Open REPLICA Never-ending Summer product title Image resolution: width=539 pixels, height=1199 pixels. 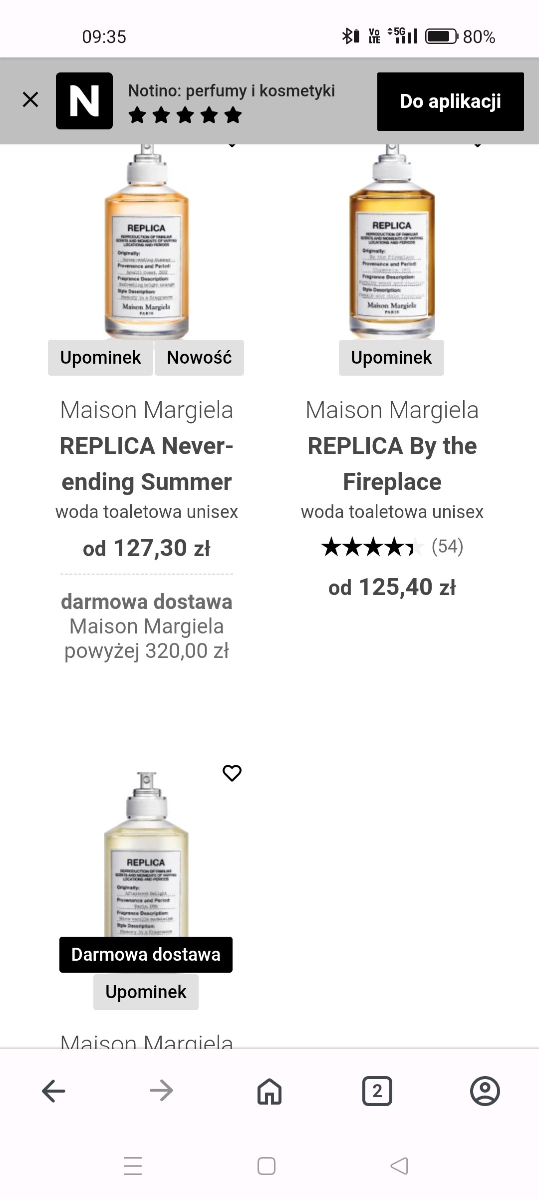click(146, 464)
